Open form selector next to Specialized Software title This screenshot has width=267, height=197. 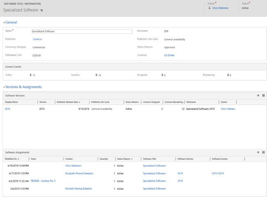(x=41, y=10)
